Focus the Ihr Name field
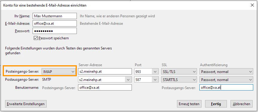The width and height of the screenshot is (258, 112). coord(55,16)
